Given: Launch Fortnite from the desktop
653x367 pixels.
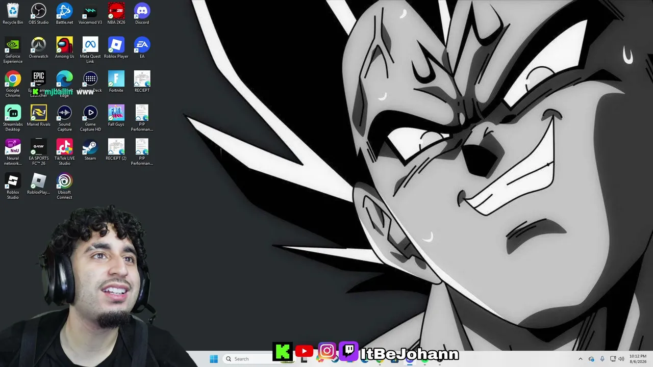Looking at the screenshot, I should (116, 82).
